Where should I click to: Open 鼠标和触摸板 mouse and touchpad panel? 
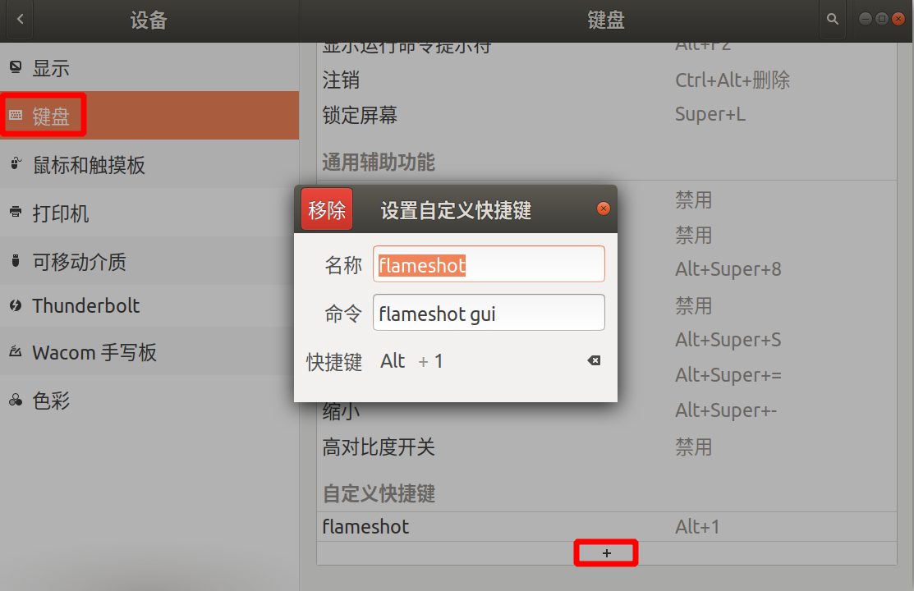(x=149, y=164)
